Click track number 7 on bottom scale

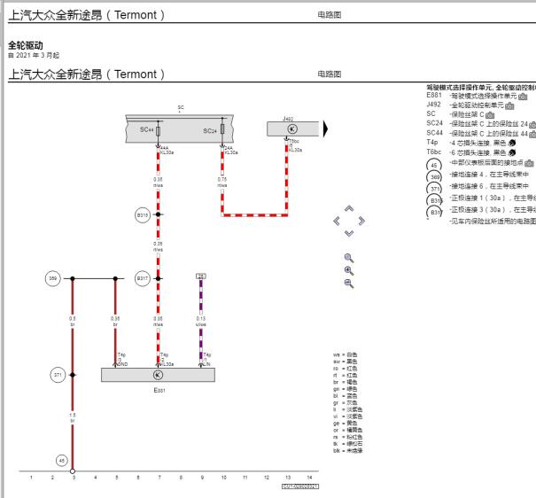pos(159,478)
